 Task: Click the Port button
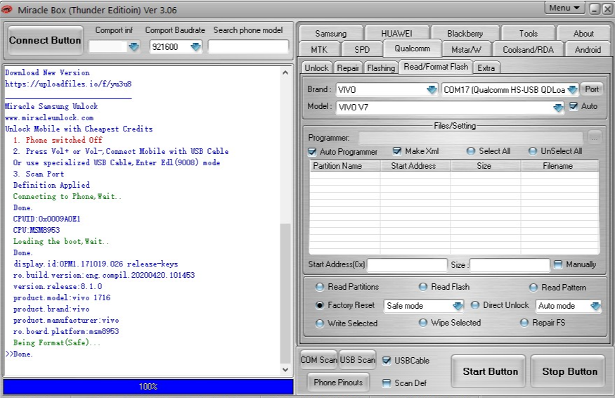[591, 89]
